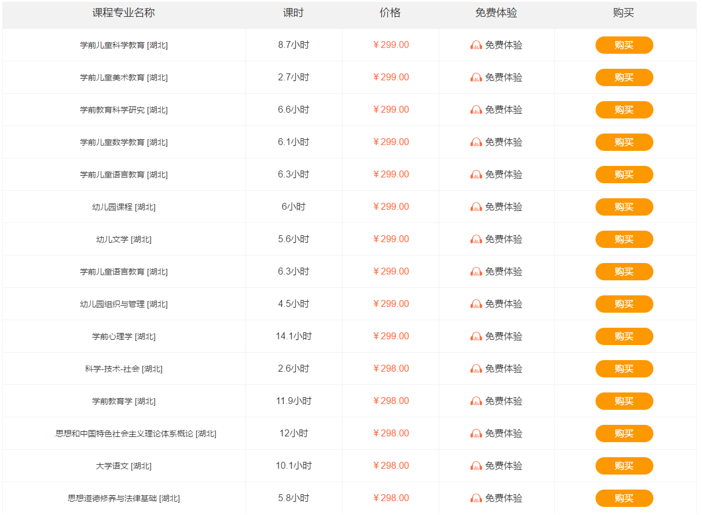Click headphone icon for 学前儿童科学教育 free trial
702x515 pixels.
coord(476,45)
